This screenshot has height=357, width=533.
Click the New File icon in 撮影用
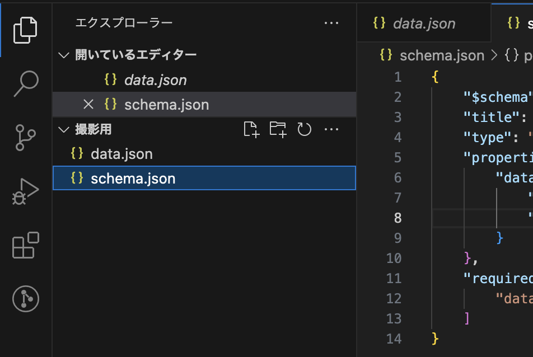[x=251, y=129]
